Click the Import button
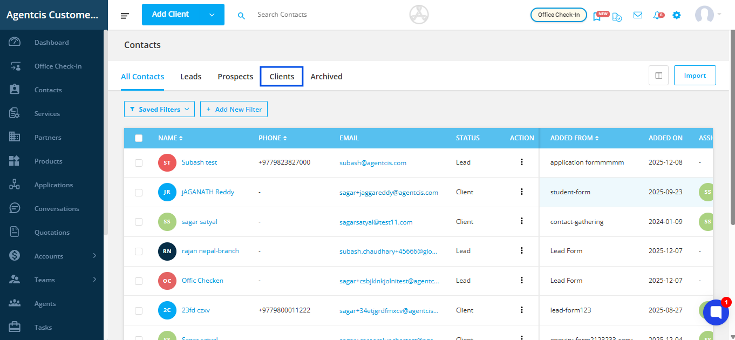 (695, 76)
